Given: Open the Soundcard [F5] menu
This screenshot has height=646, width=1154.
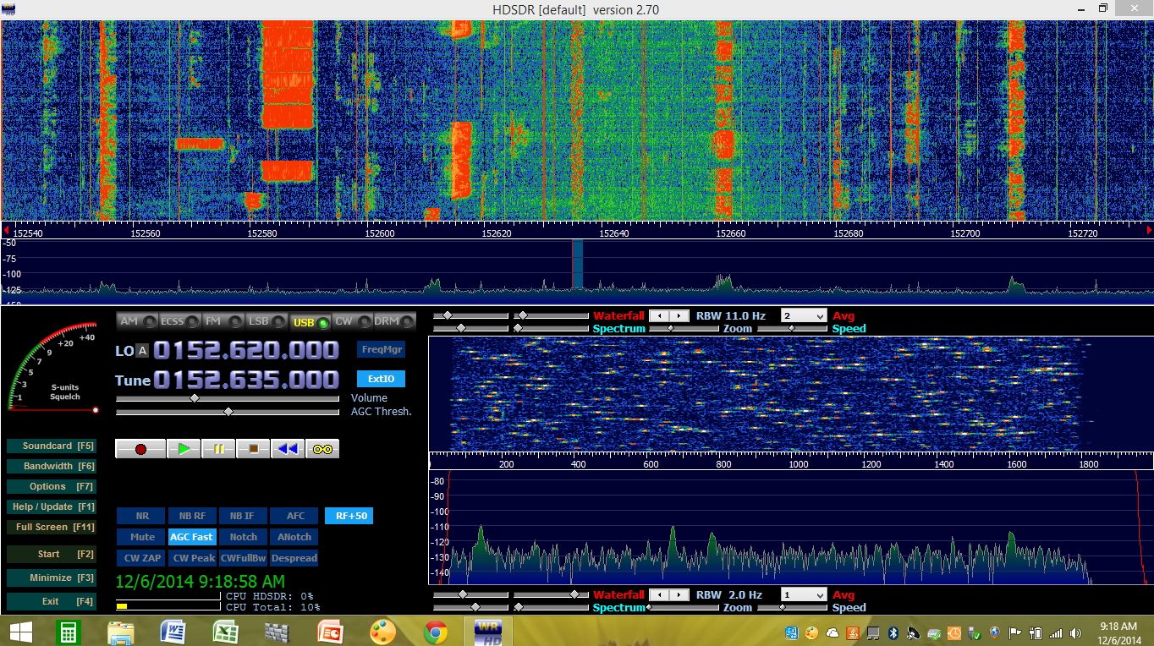Looking at the screenshot, I should point(51,446).
